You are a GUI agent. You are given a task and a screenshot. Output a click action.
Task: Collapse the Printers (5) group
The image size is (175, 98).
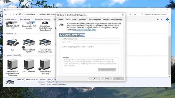point(4,33)
